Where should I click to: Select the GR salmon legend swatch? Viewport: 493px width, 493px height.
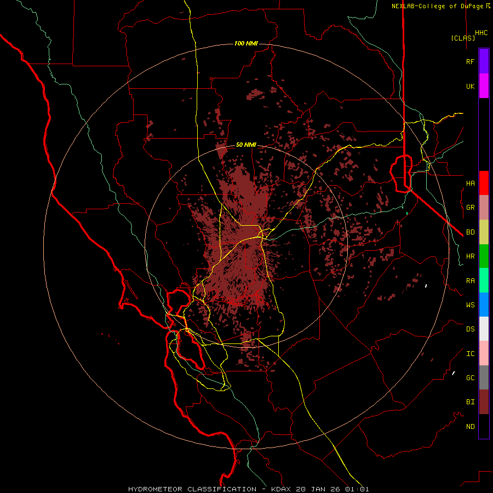click(x=484, y=208)
